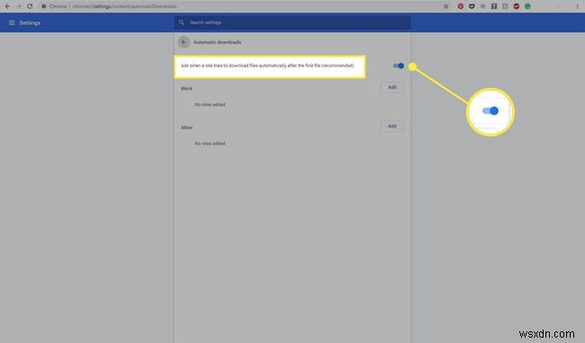Viewport: 585px width, 343px height.
Task: Focus the Search settings field
Action: [x=292, y=22]
